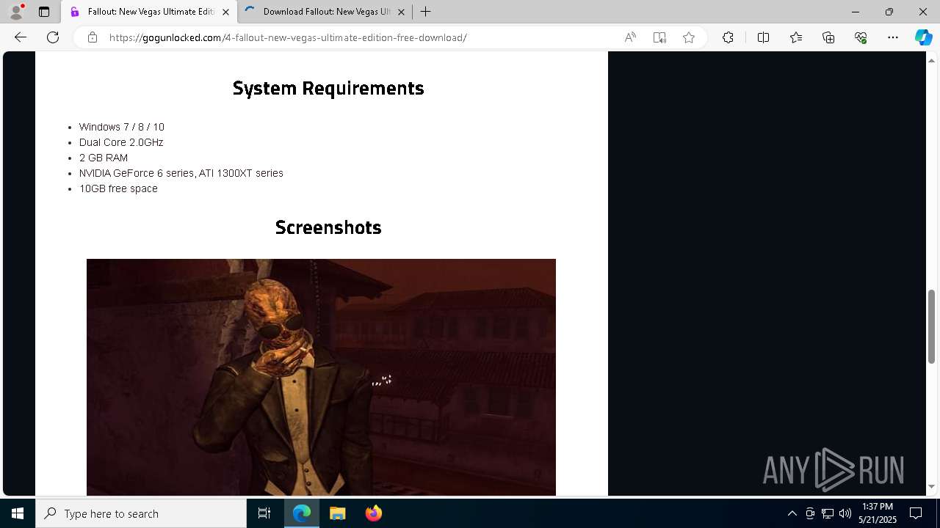Open Microsoft Edge from taskbar
The width and height of the screenshot is (940, 528).
[302, 513]
